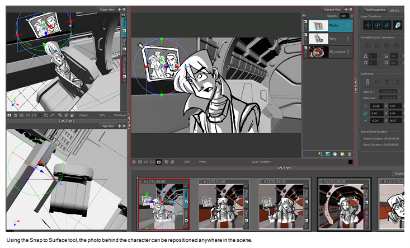Click the current color swatch in Camera View
Image resolution: width=410 pixels, height=248 pixels.
point(350,162)
